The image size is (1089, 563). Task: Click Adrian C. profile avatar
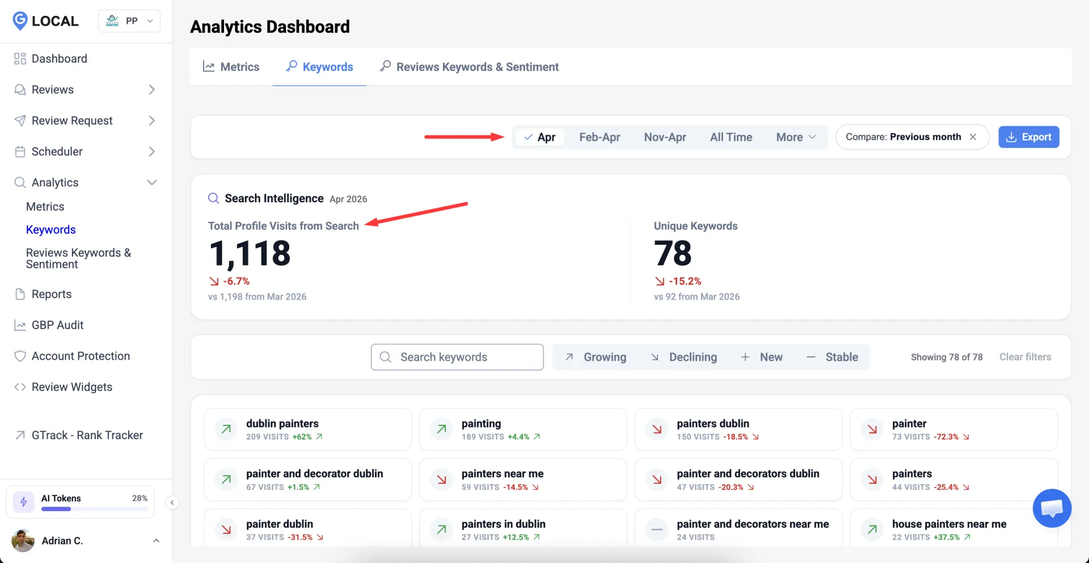23,541
